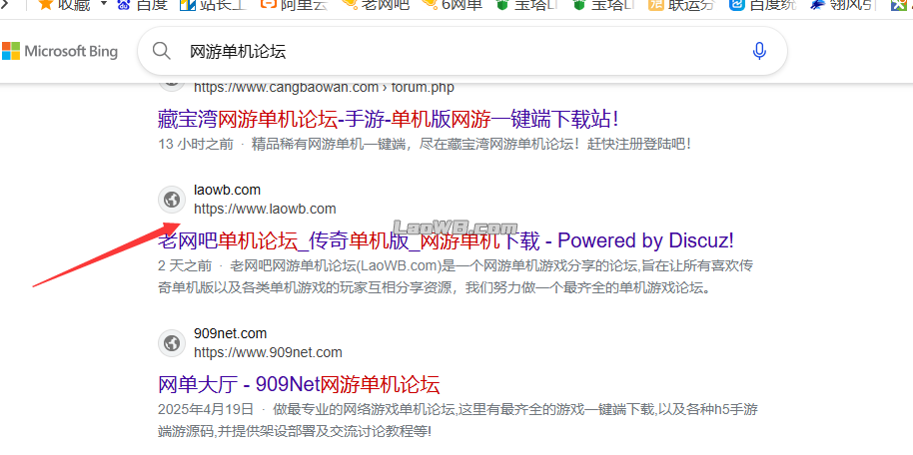Click the 2025年4月19日 date text
Viewport: 913px width, 455px height.
point(206,410)
